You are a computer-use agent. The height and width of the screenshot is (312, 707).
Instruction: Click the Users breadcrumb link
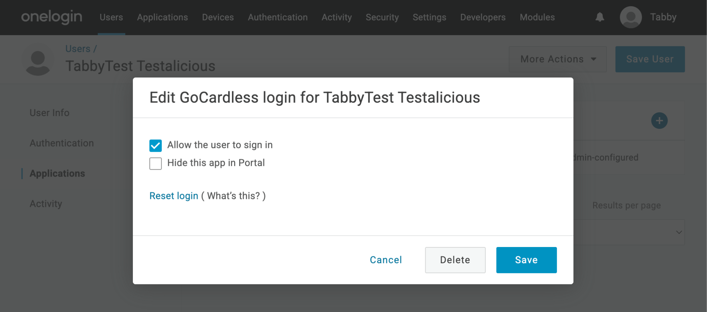point(78,49)
